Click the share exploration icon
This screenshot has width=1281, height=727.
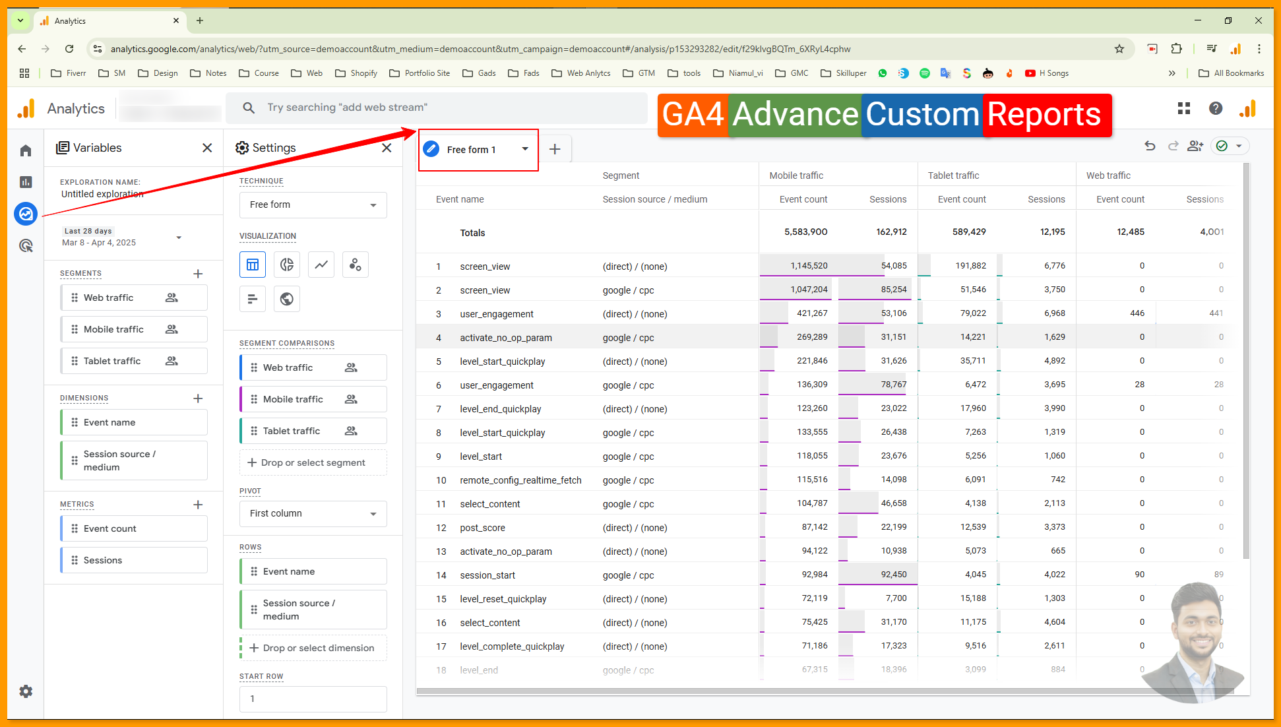[1195, 146]
